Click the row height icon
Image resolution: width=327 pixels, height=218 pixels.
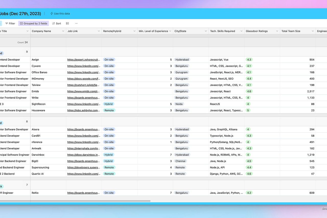pos(67,23)
